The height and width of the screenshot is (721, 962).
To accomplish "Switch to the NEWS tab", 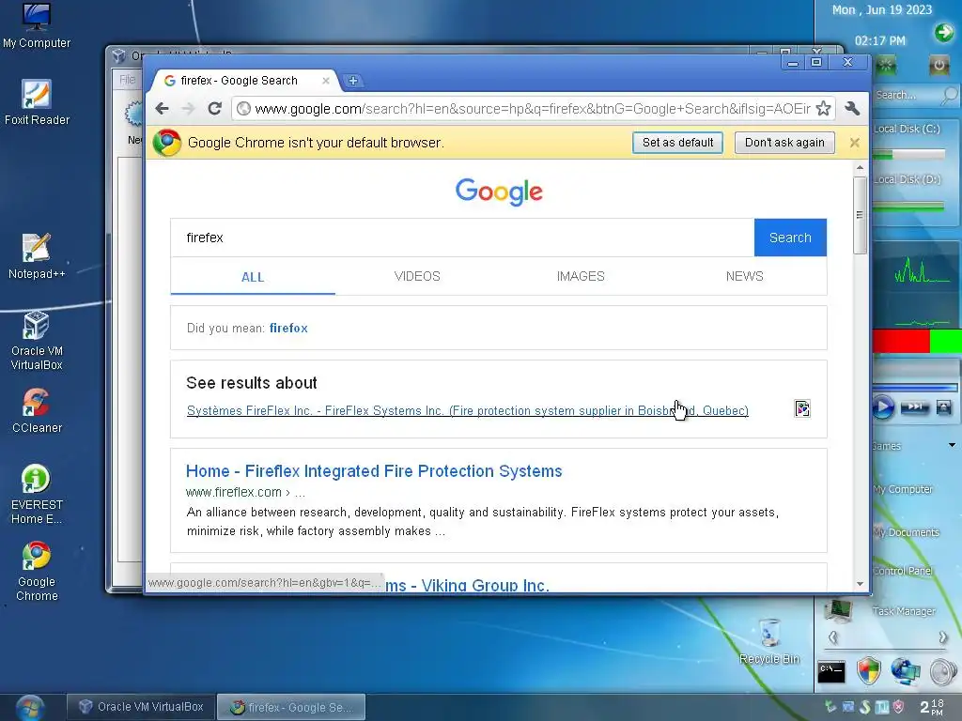I will (x=744, y=277).
